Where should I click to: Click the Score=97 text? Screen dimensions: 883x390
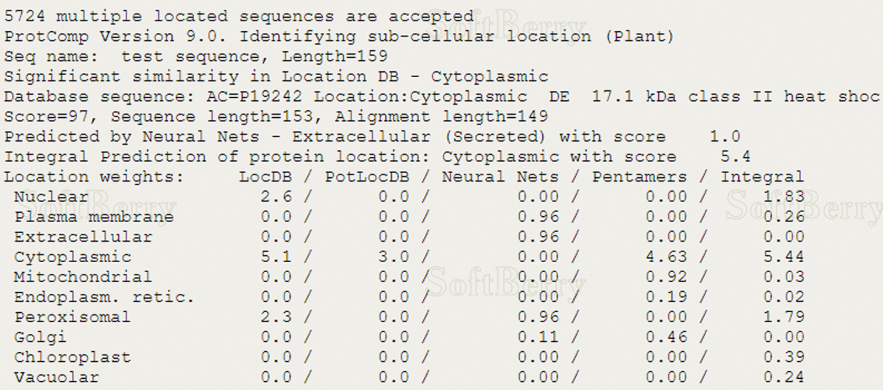click(x=46, y=117)
